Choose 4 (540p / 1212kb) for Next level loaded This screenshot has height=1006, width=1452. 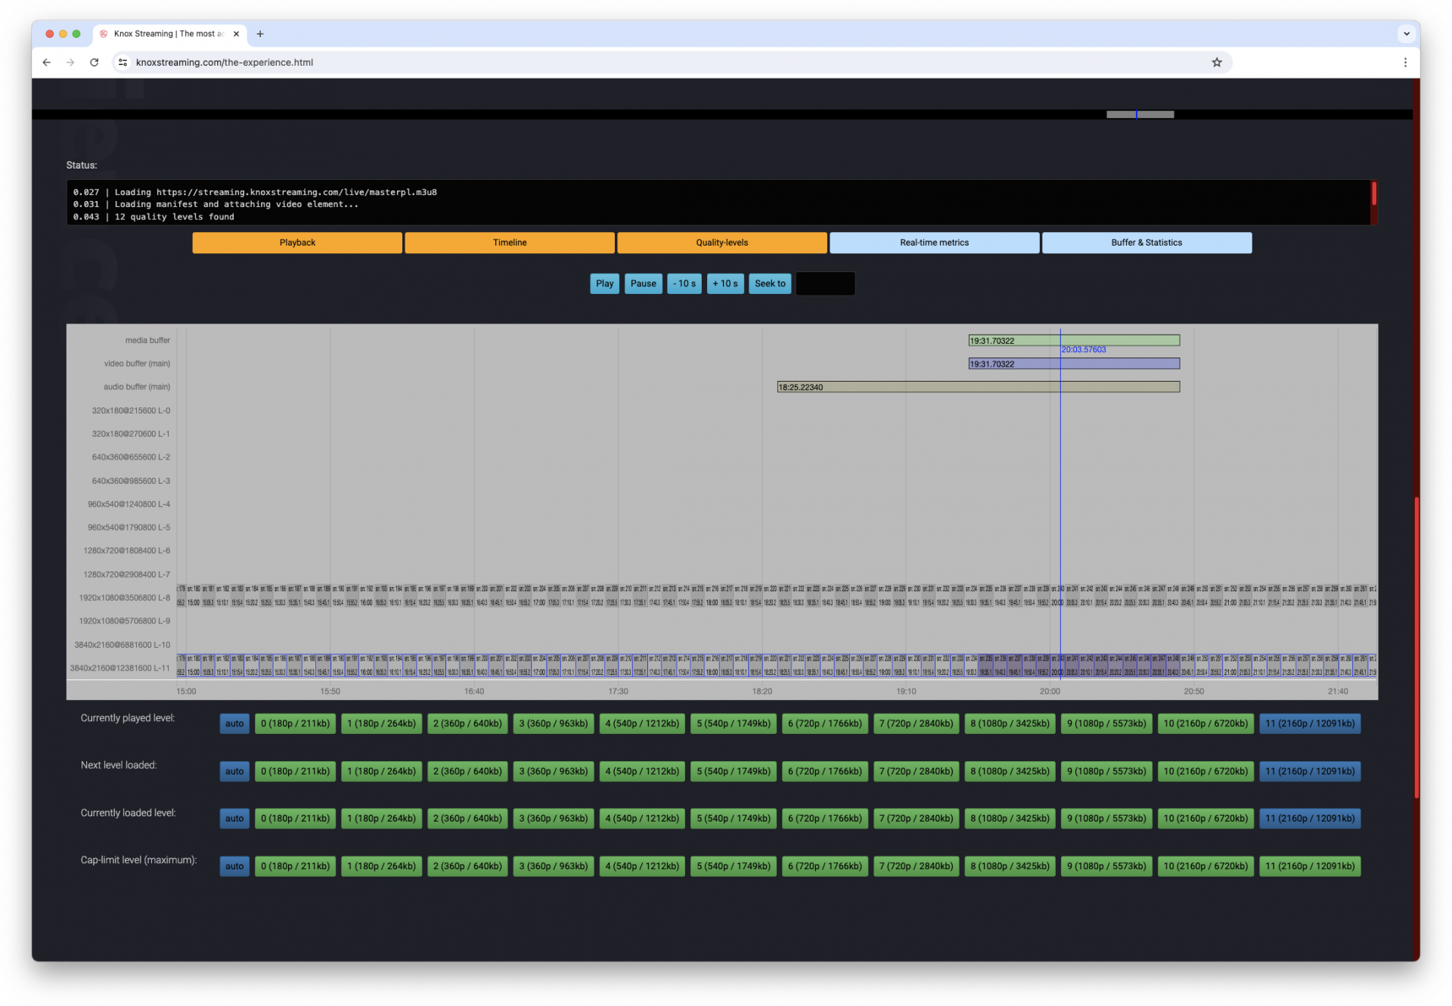[x=642, y=771]
